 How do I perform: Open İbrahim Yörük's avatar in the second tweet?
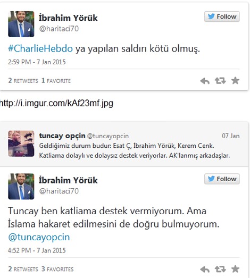[x=21, y=187]
